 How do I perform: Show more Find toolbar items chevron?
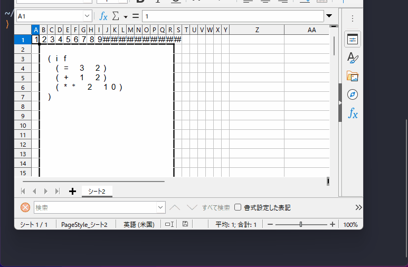pyautogui.click(x=358, y=207)
